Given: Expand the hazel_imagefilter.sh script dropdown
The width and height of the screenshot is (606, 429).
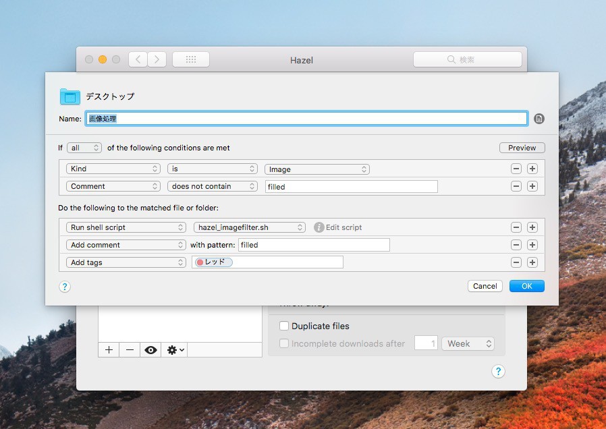Looking at the screenshot, I should click(249, 227).
